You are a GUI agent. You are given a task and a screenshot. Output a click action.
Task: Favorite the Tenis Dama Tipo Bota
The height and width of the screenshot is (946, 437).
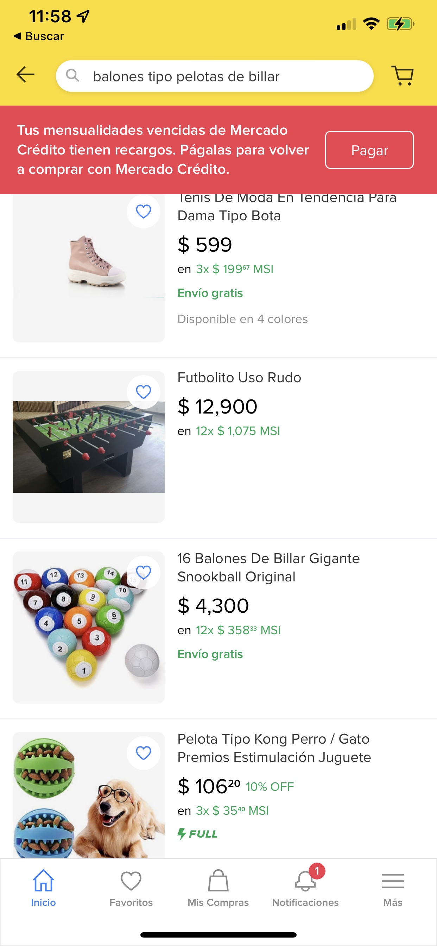[x=143, y=211]
